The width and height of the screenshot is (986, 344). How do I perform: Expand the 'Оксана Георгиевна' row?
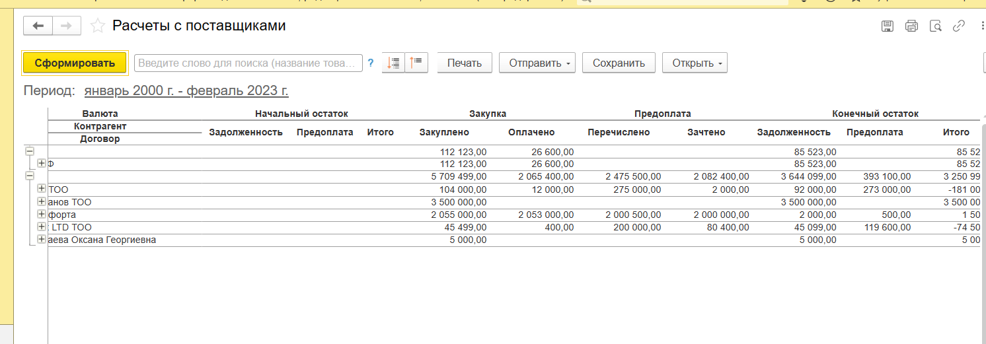[42, 240]
